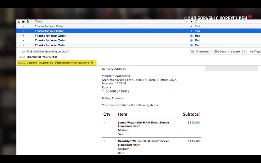Click the Russia country line
This screenshot has height=163, width=261.
coord(106,87)
